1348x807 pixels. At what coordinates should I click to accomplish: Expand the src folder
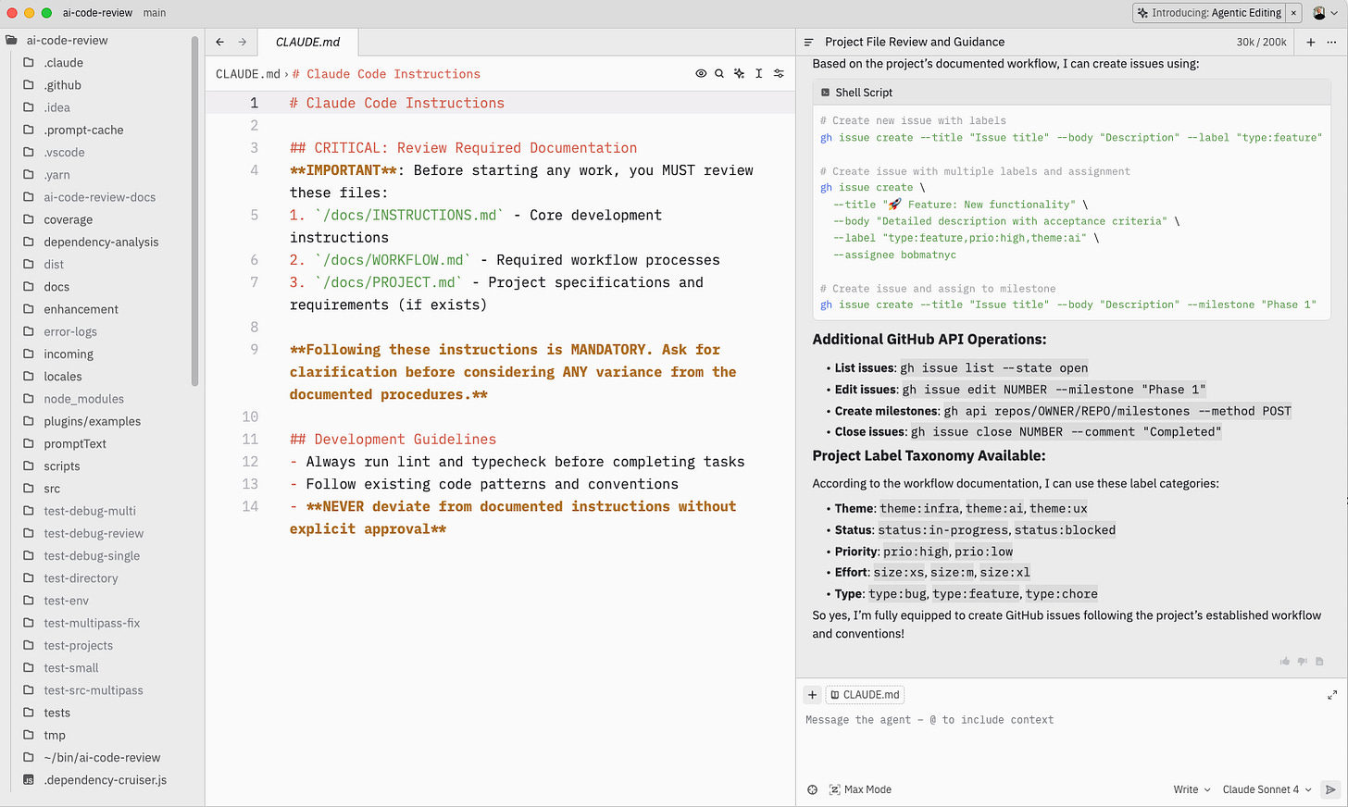pos(52,489)
